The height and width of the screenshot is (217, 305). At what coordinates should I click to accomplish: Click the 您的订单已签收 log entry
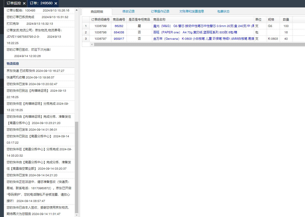(x=39, y=53)
